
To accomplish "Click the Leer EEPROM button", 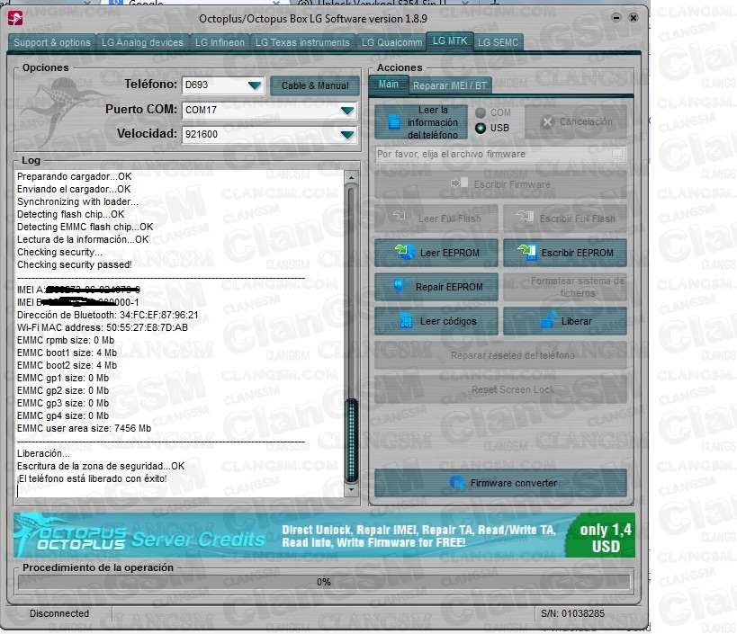I will tap(436, 253).
